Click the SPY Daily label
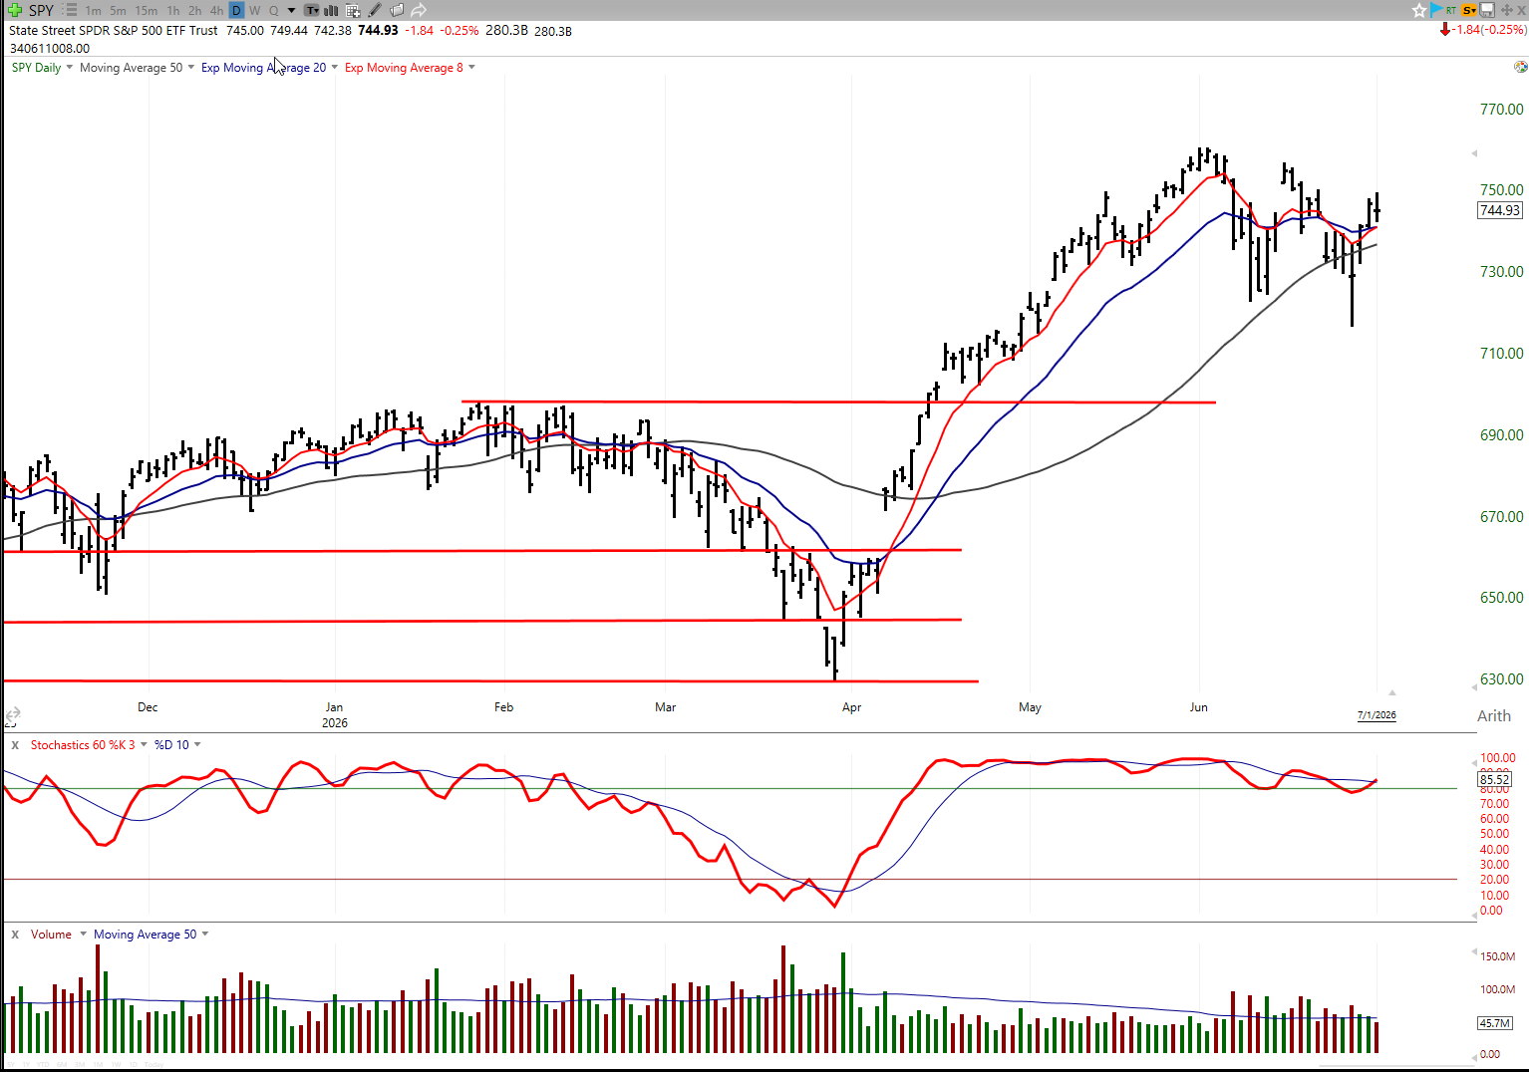The width and height of the screenshot is (1529, 1072). pyautogui.click(x=36, y=68)
